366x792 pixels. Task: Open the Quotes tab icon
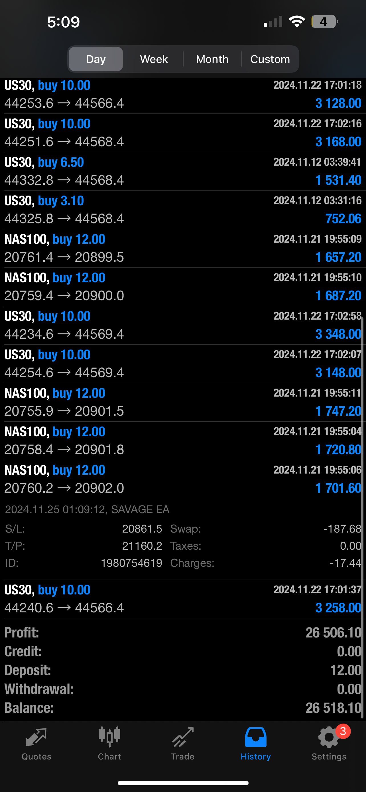36,737
